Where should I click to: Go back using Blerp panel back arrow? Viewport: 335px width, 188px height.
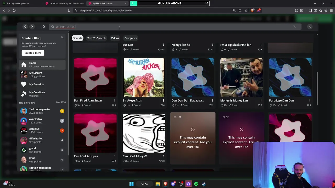(25, 27)
